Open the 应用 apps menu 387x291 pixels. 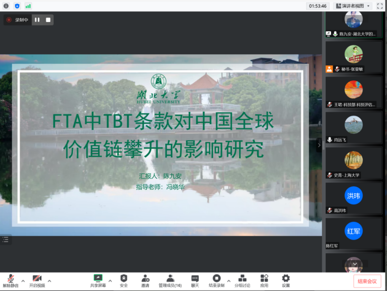(x=264, y=281)
